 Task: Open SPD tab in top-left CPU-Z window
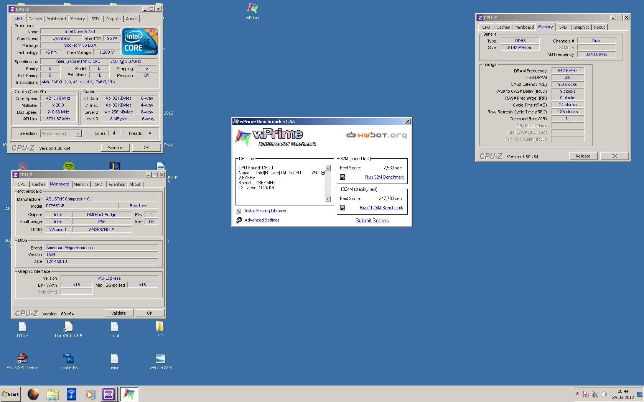(x=95, y=19)
